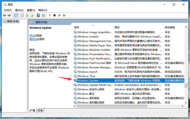This screenshot has width=190, height=119.
Task: Click the 重启动 service link
Action: tap(33, 39)
